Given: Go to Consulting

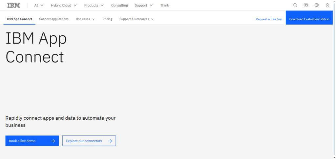Looking at the screenshot, I should (119, 5).
